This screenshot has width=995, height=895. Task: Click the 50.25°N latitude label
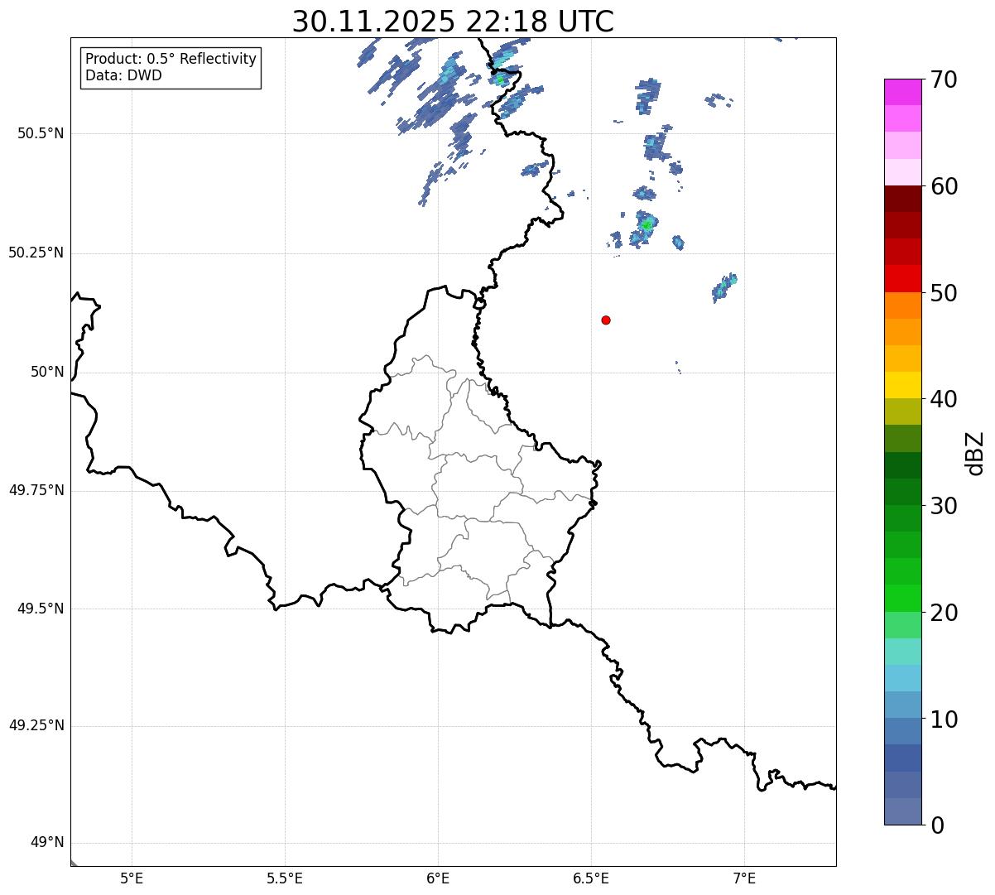(36, 253)
